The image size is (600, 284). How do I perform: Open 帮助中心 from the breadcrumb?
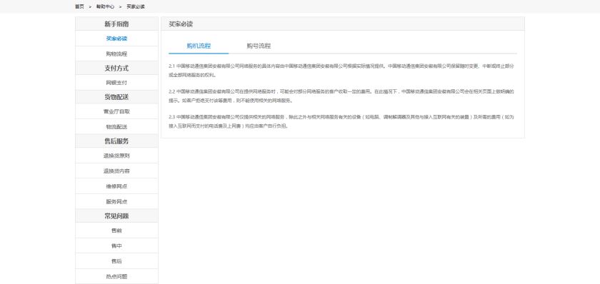pyautogui.click(x=105, y=6)
